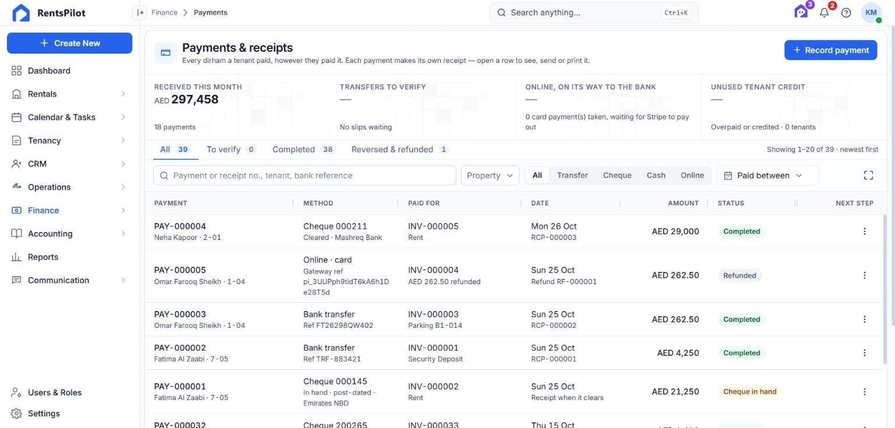Open payment PAY-000004 row
This screenshot has width=895, height=428.
(515, 231)
